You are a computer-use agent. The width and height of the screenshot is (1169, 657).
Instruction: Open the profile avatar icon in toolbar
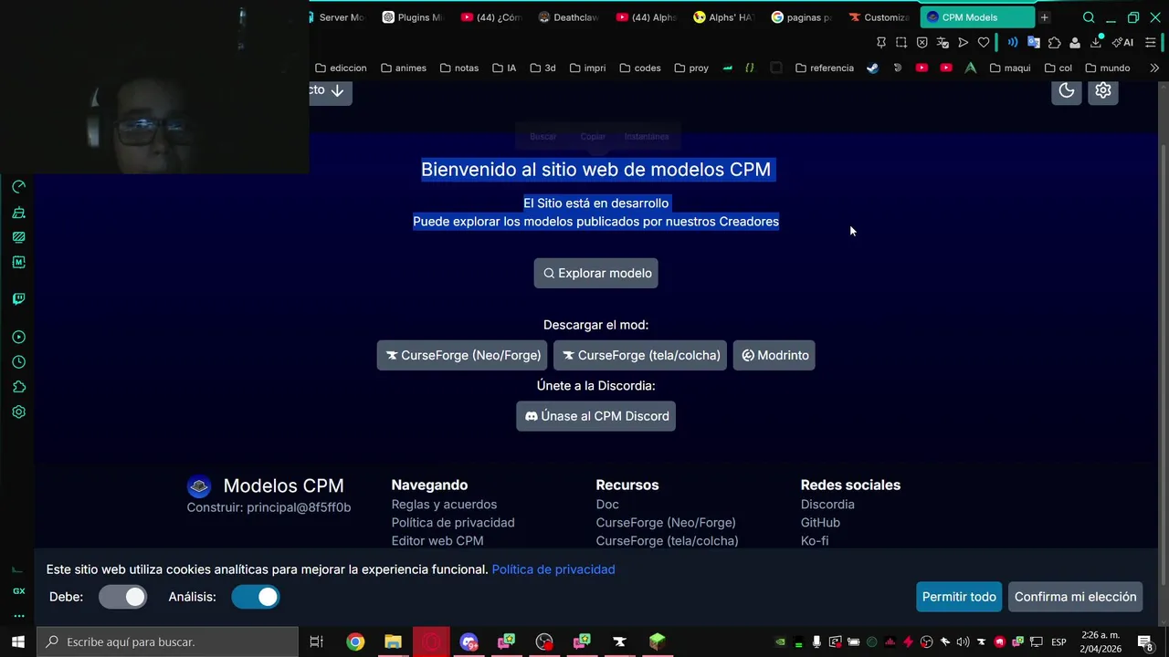coord(1075,43)
